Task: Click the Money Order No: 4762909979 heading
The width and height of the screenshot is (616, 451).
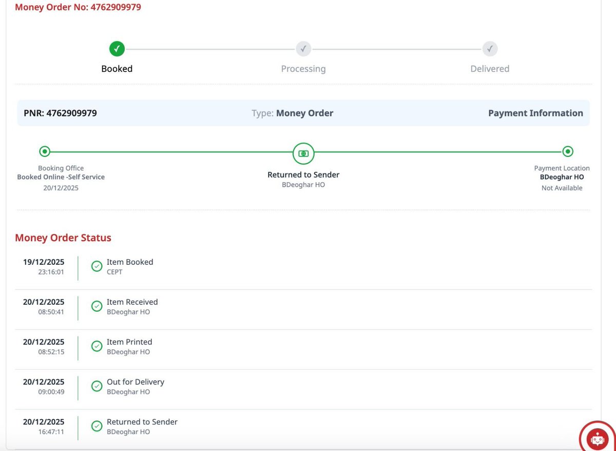Action: [78, 7]
